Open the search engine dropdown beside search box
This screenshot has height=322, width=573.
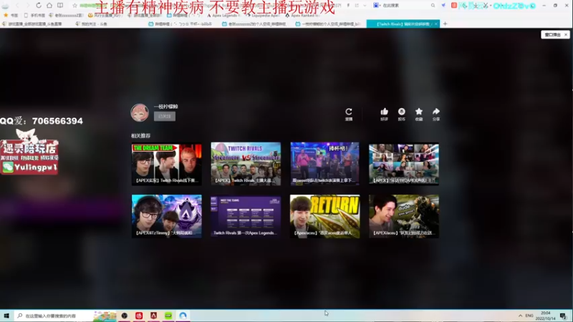coord(377,6)
